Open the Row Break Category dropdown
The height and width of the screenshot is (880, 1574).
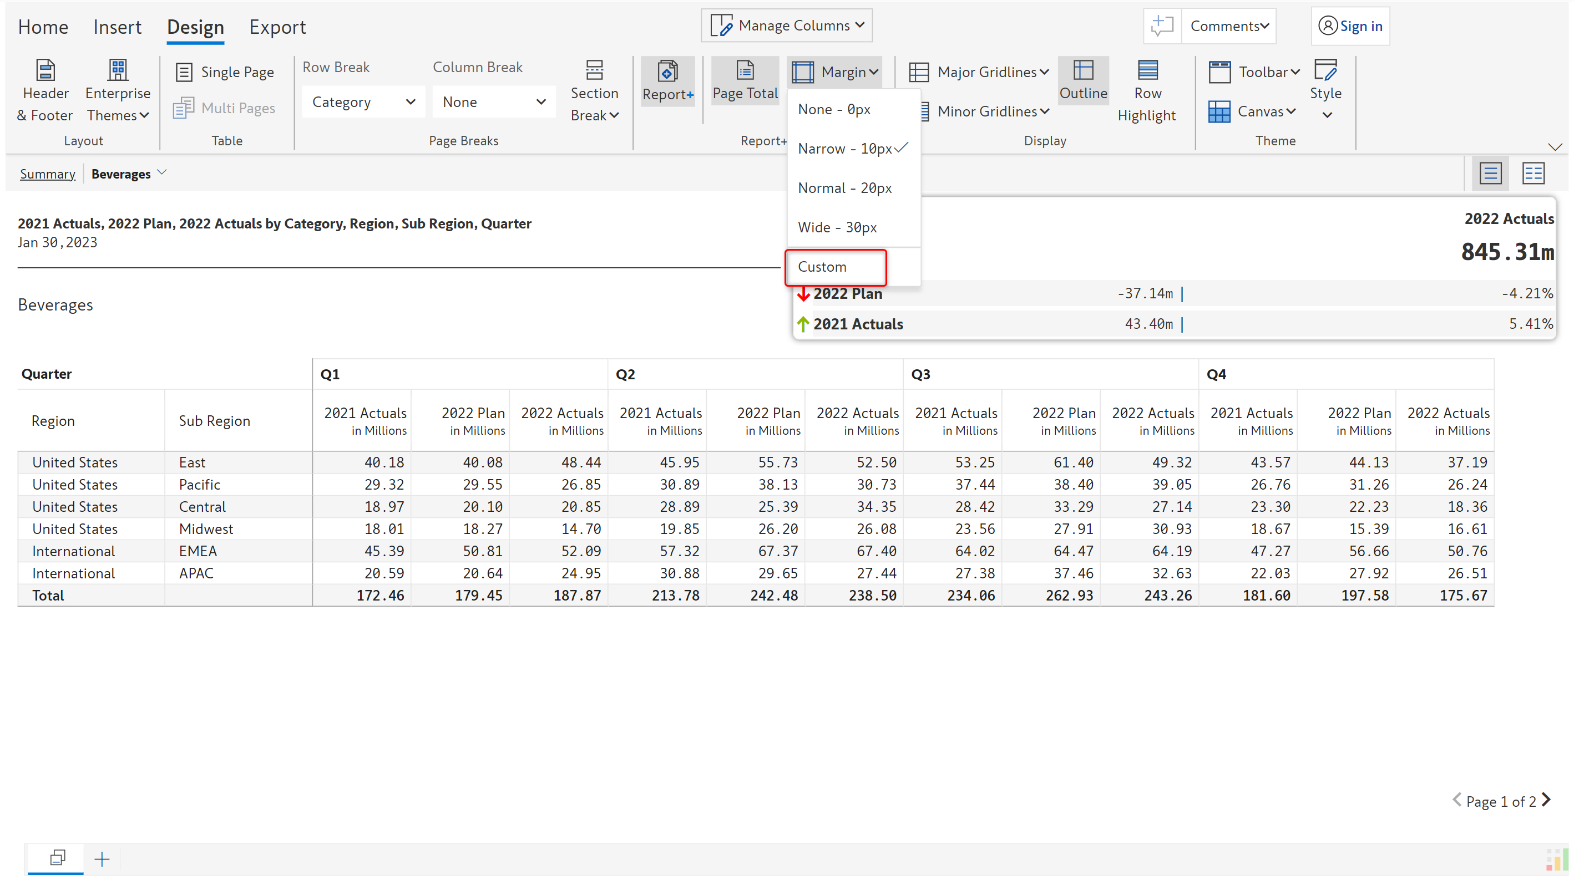[x=363, y=102]
